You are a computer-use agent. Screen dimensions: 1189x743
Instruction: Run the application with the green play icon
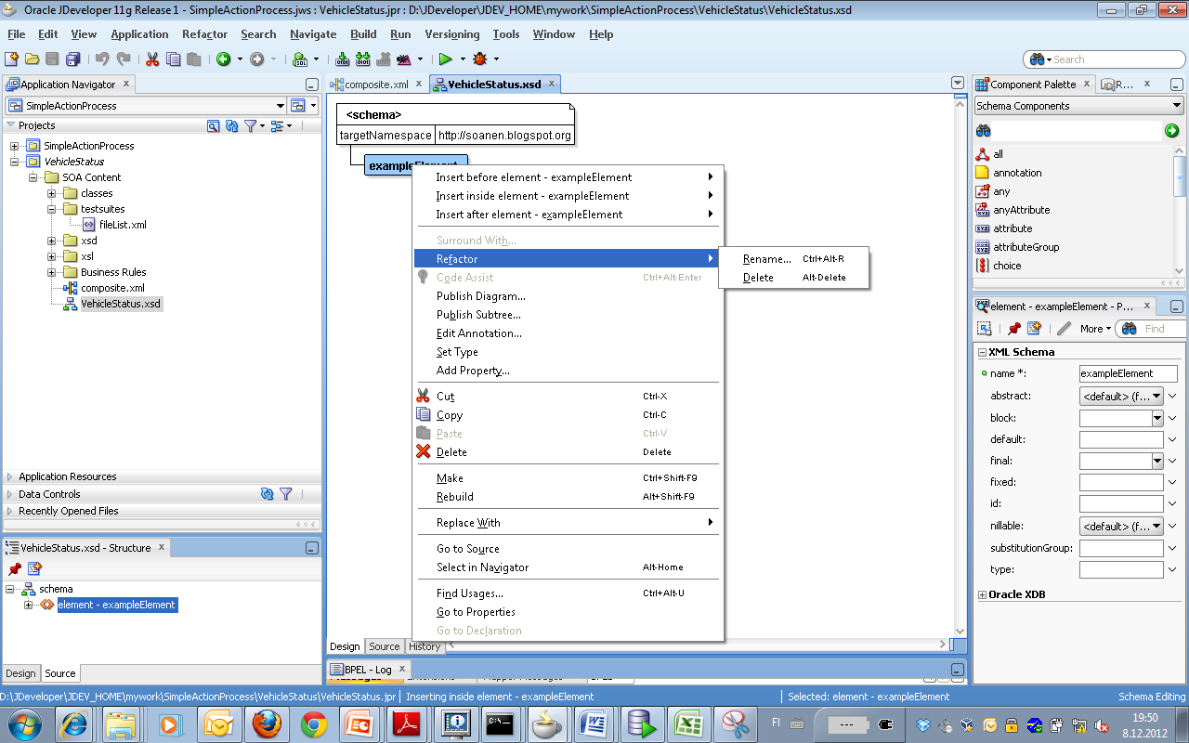pyautogui.click(x=447, y=59)
